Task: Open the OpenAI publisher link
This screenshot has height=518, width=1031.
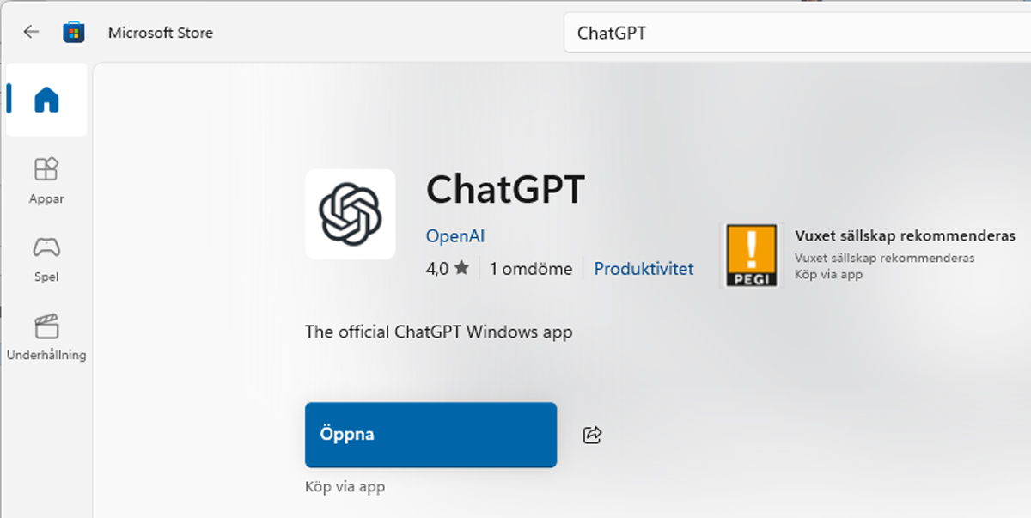Action: point(455,236)
